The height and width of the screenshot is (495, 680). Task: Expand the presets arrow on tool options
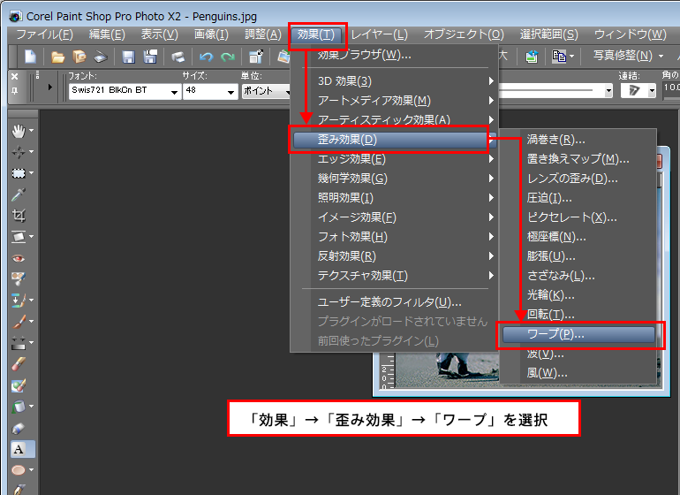tap(49, 88)
